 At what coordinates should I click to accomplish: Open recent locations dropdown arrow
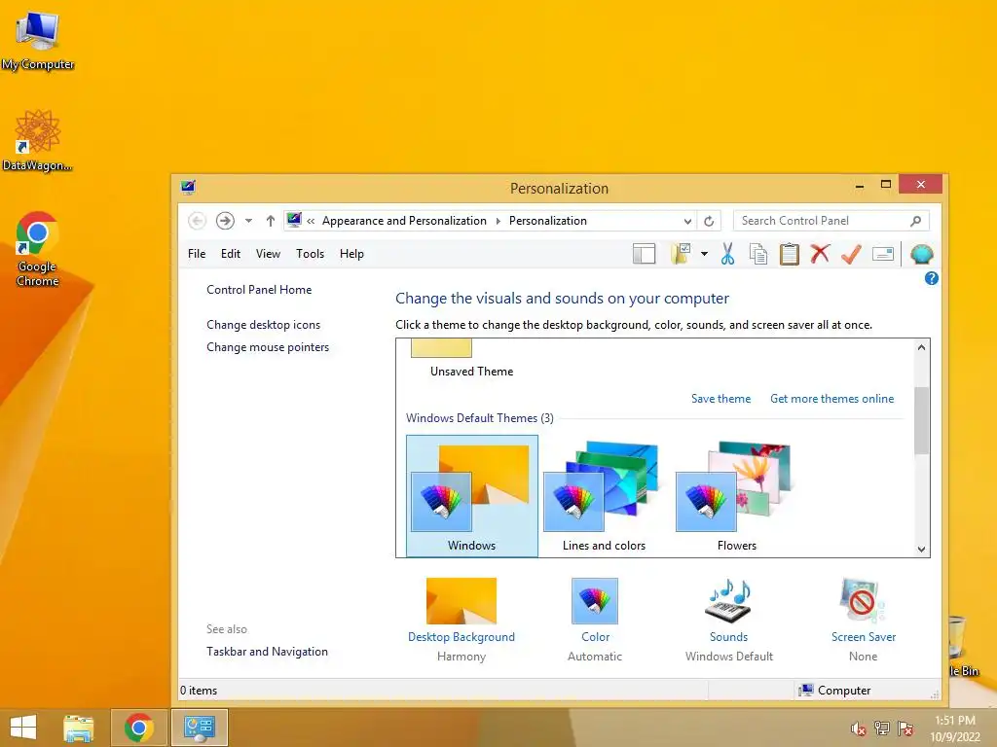tap(248, 221)
